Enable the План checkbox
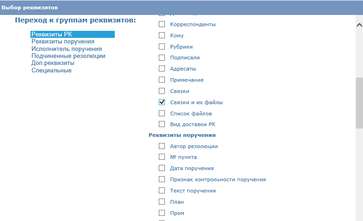Image resolution: width=363 pixels, height=221 pixels. pos(162,201)
